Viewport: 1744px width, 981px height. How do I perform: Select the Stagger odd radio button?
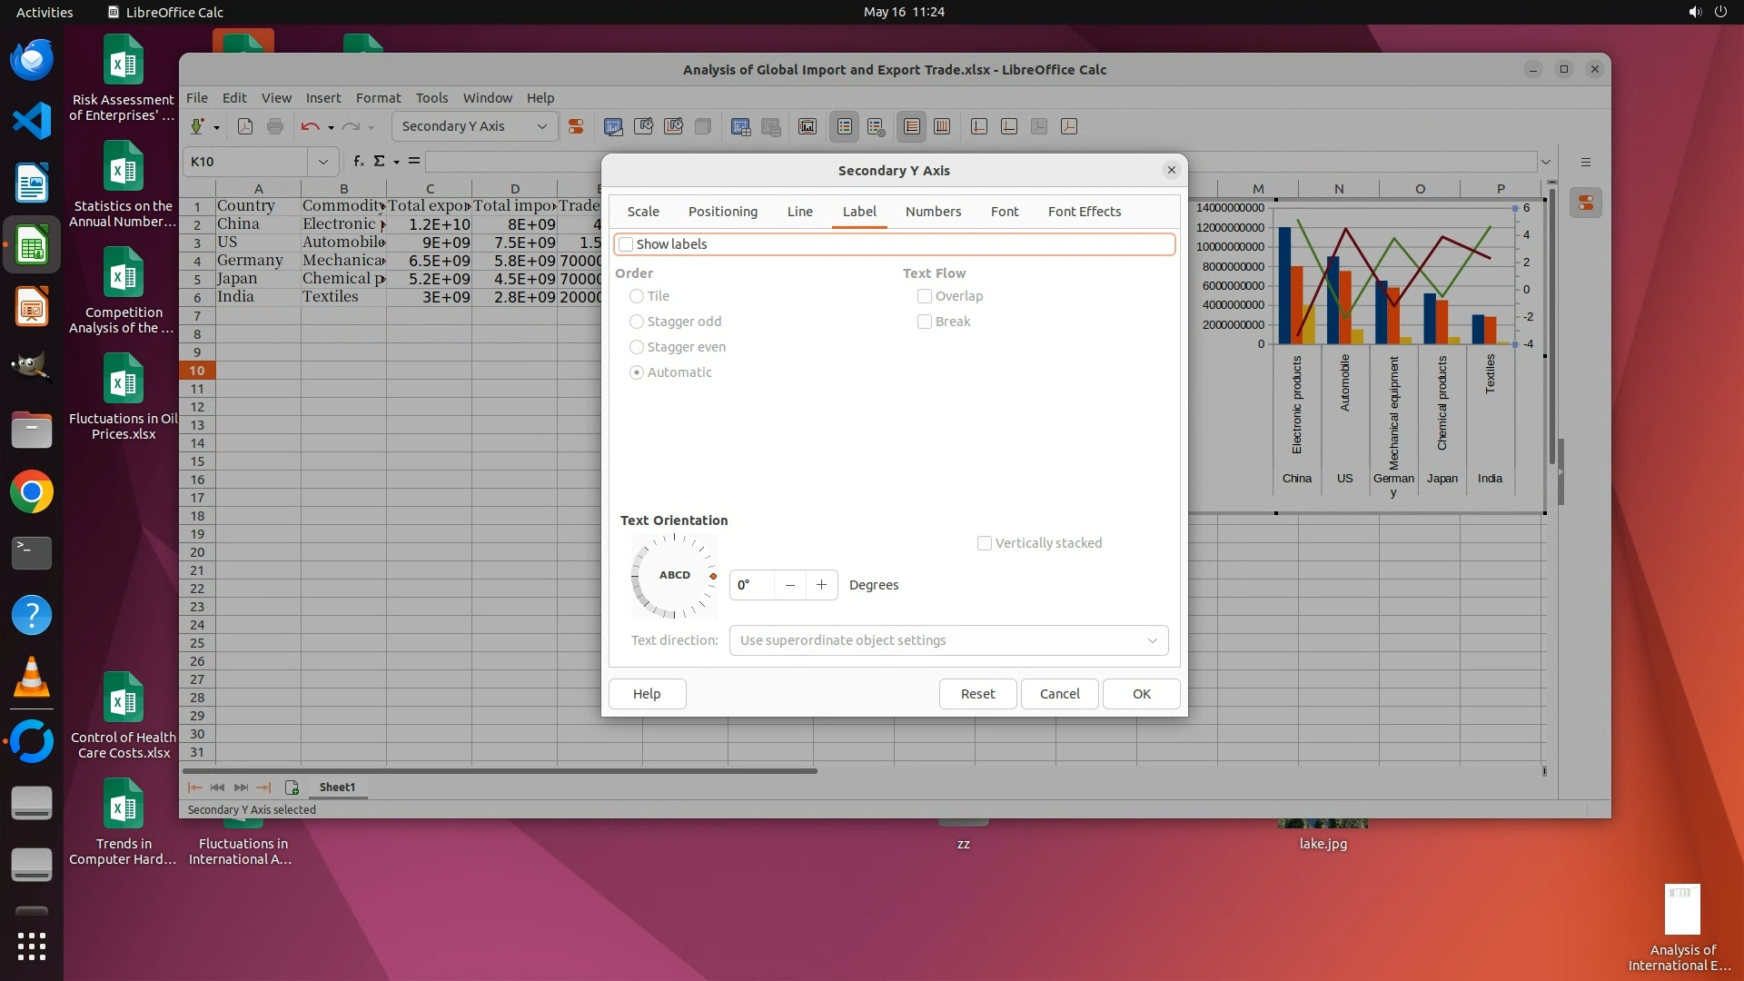click(637, 322)
